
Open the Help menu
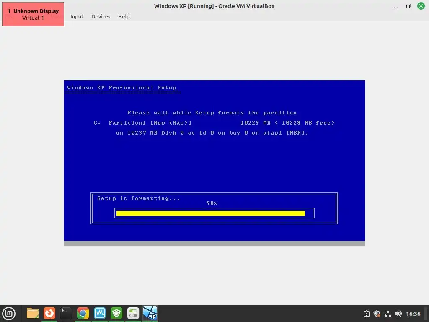pyautogui.click(x=124, y=16)
